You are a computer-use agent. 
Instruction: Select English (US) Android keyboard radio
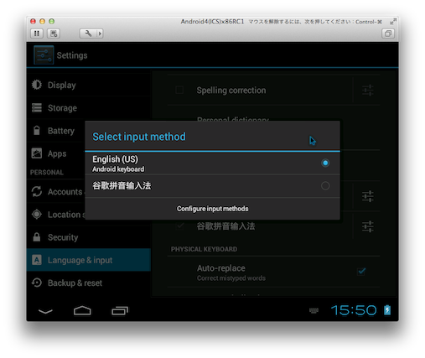(x=325, y=163)
